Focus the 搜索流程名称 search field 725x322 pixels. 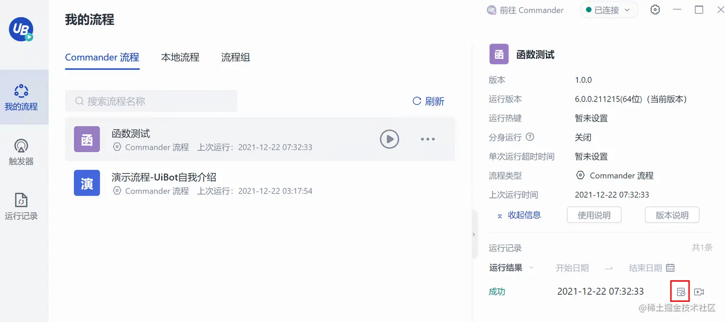(151, 101)
